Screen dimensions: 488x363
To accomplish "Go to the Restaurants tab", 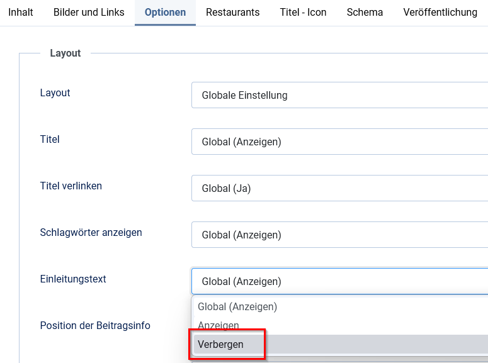I will pos(232,13).
